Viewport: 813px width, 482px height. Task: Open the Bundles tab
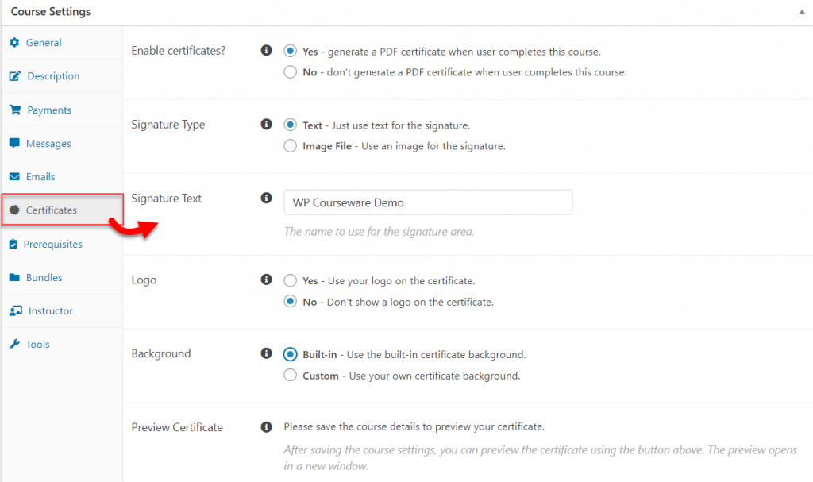click(44, 278)
